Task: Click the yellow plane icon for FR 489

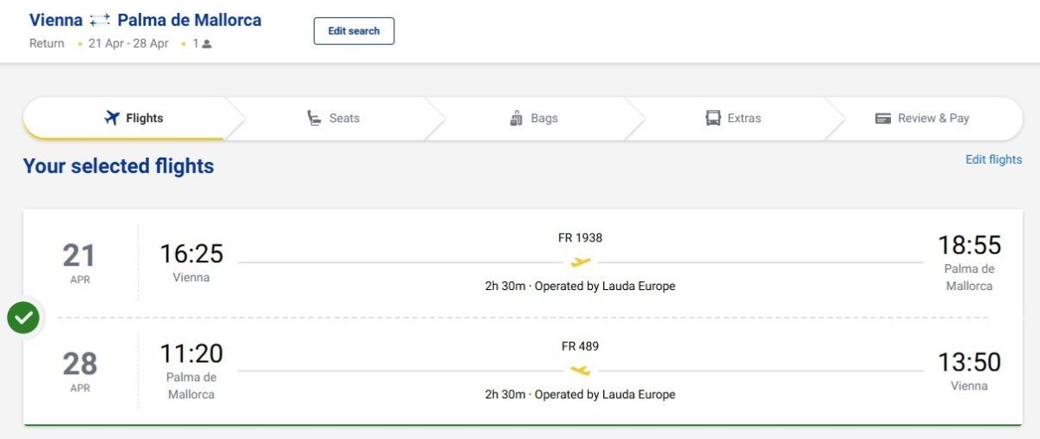Action: [x=581, y=371]
